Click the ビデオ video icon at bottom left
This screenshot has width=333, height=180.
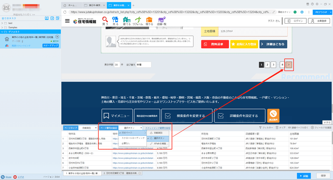(15, 177)
